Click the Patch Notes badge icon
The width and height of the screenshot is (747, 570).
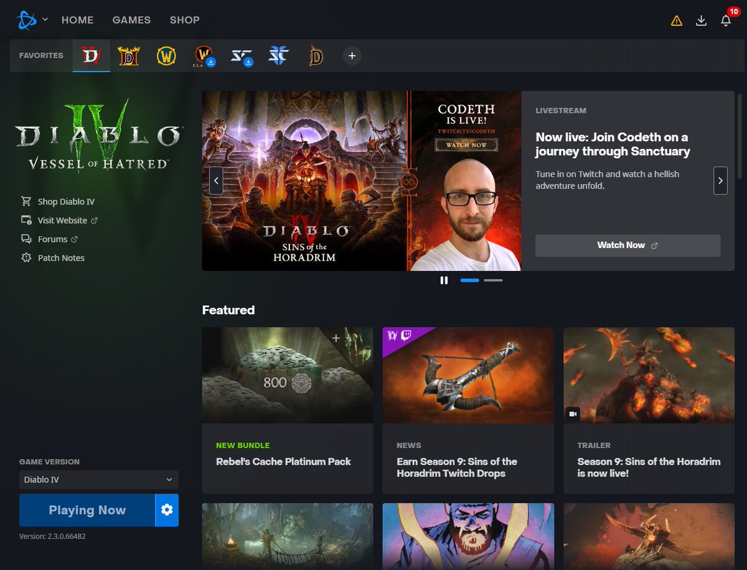(x=26, y=257)
